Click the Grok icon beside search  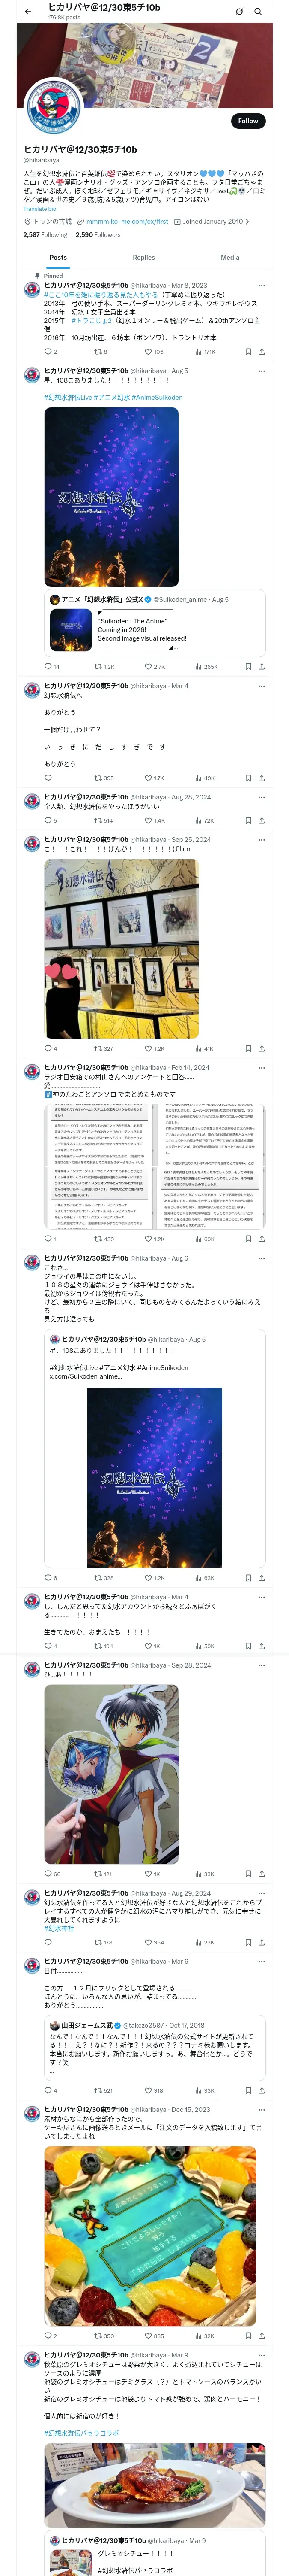click(x=239, y=12)
